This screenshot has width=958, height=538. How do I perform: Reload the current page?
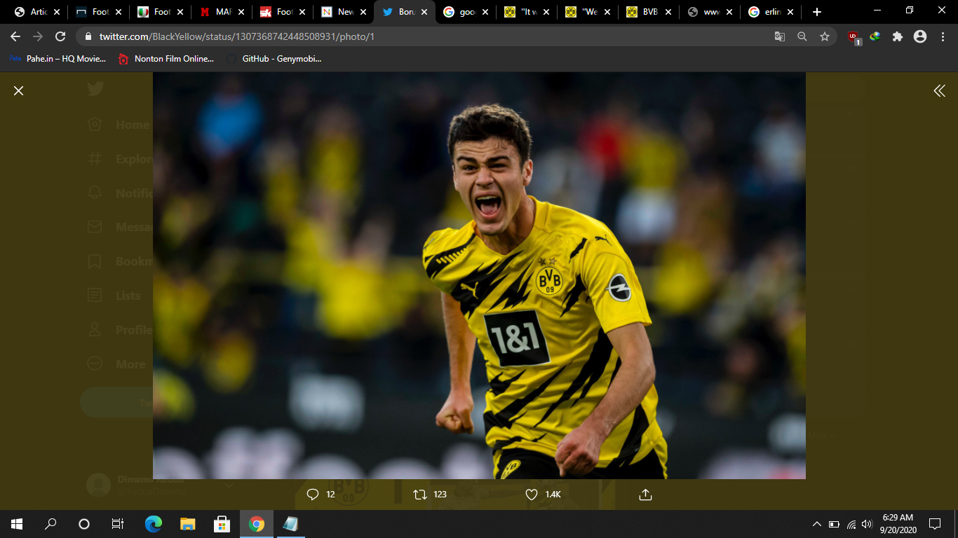60,36
